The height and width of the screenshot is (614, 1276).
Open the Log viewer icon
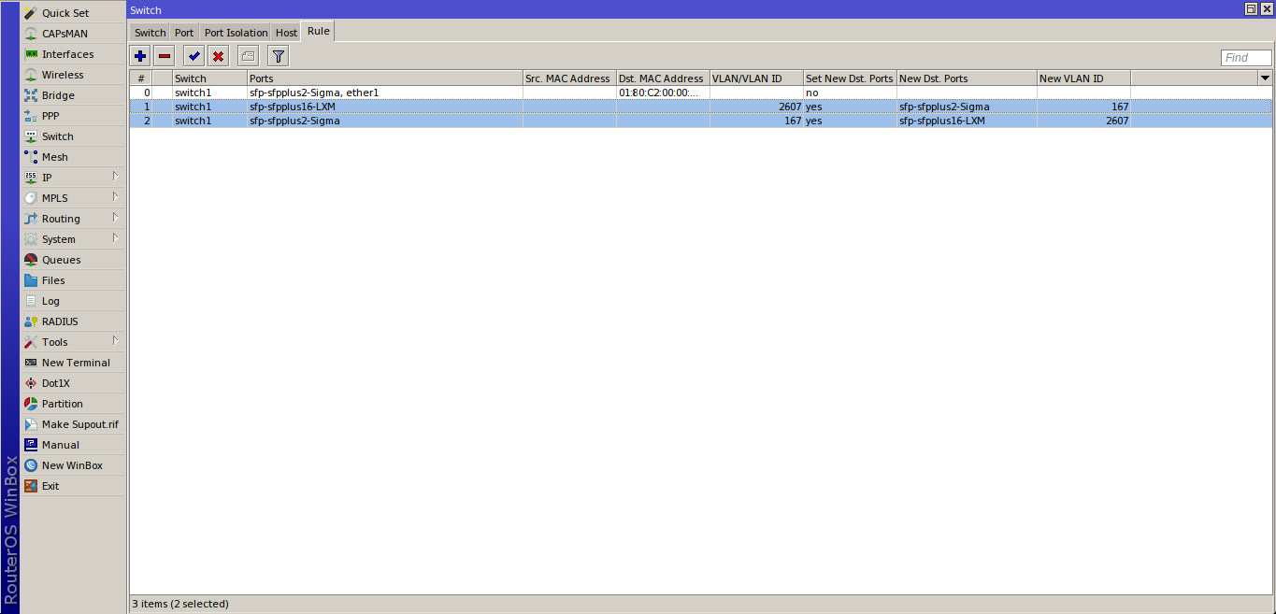[31, 301]
